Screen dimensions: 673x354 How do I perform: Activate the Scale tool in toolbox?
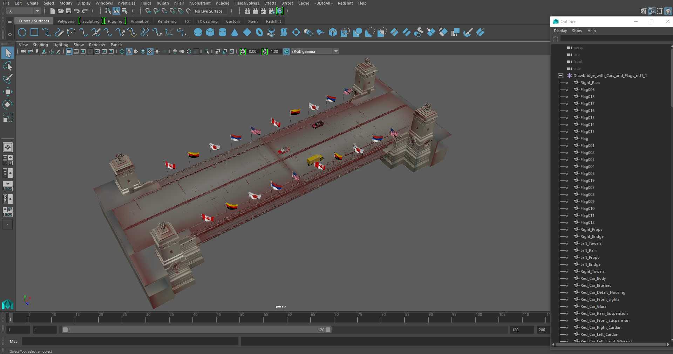(x=8, y=118)
